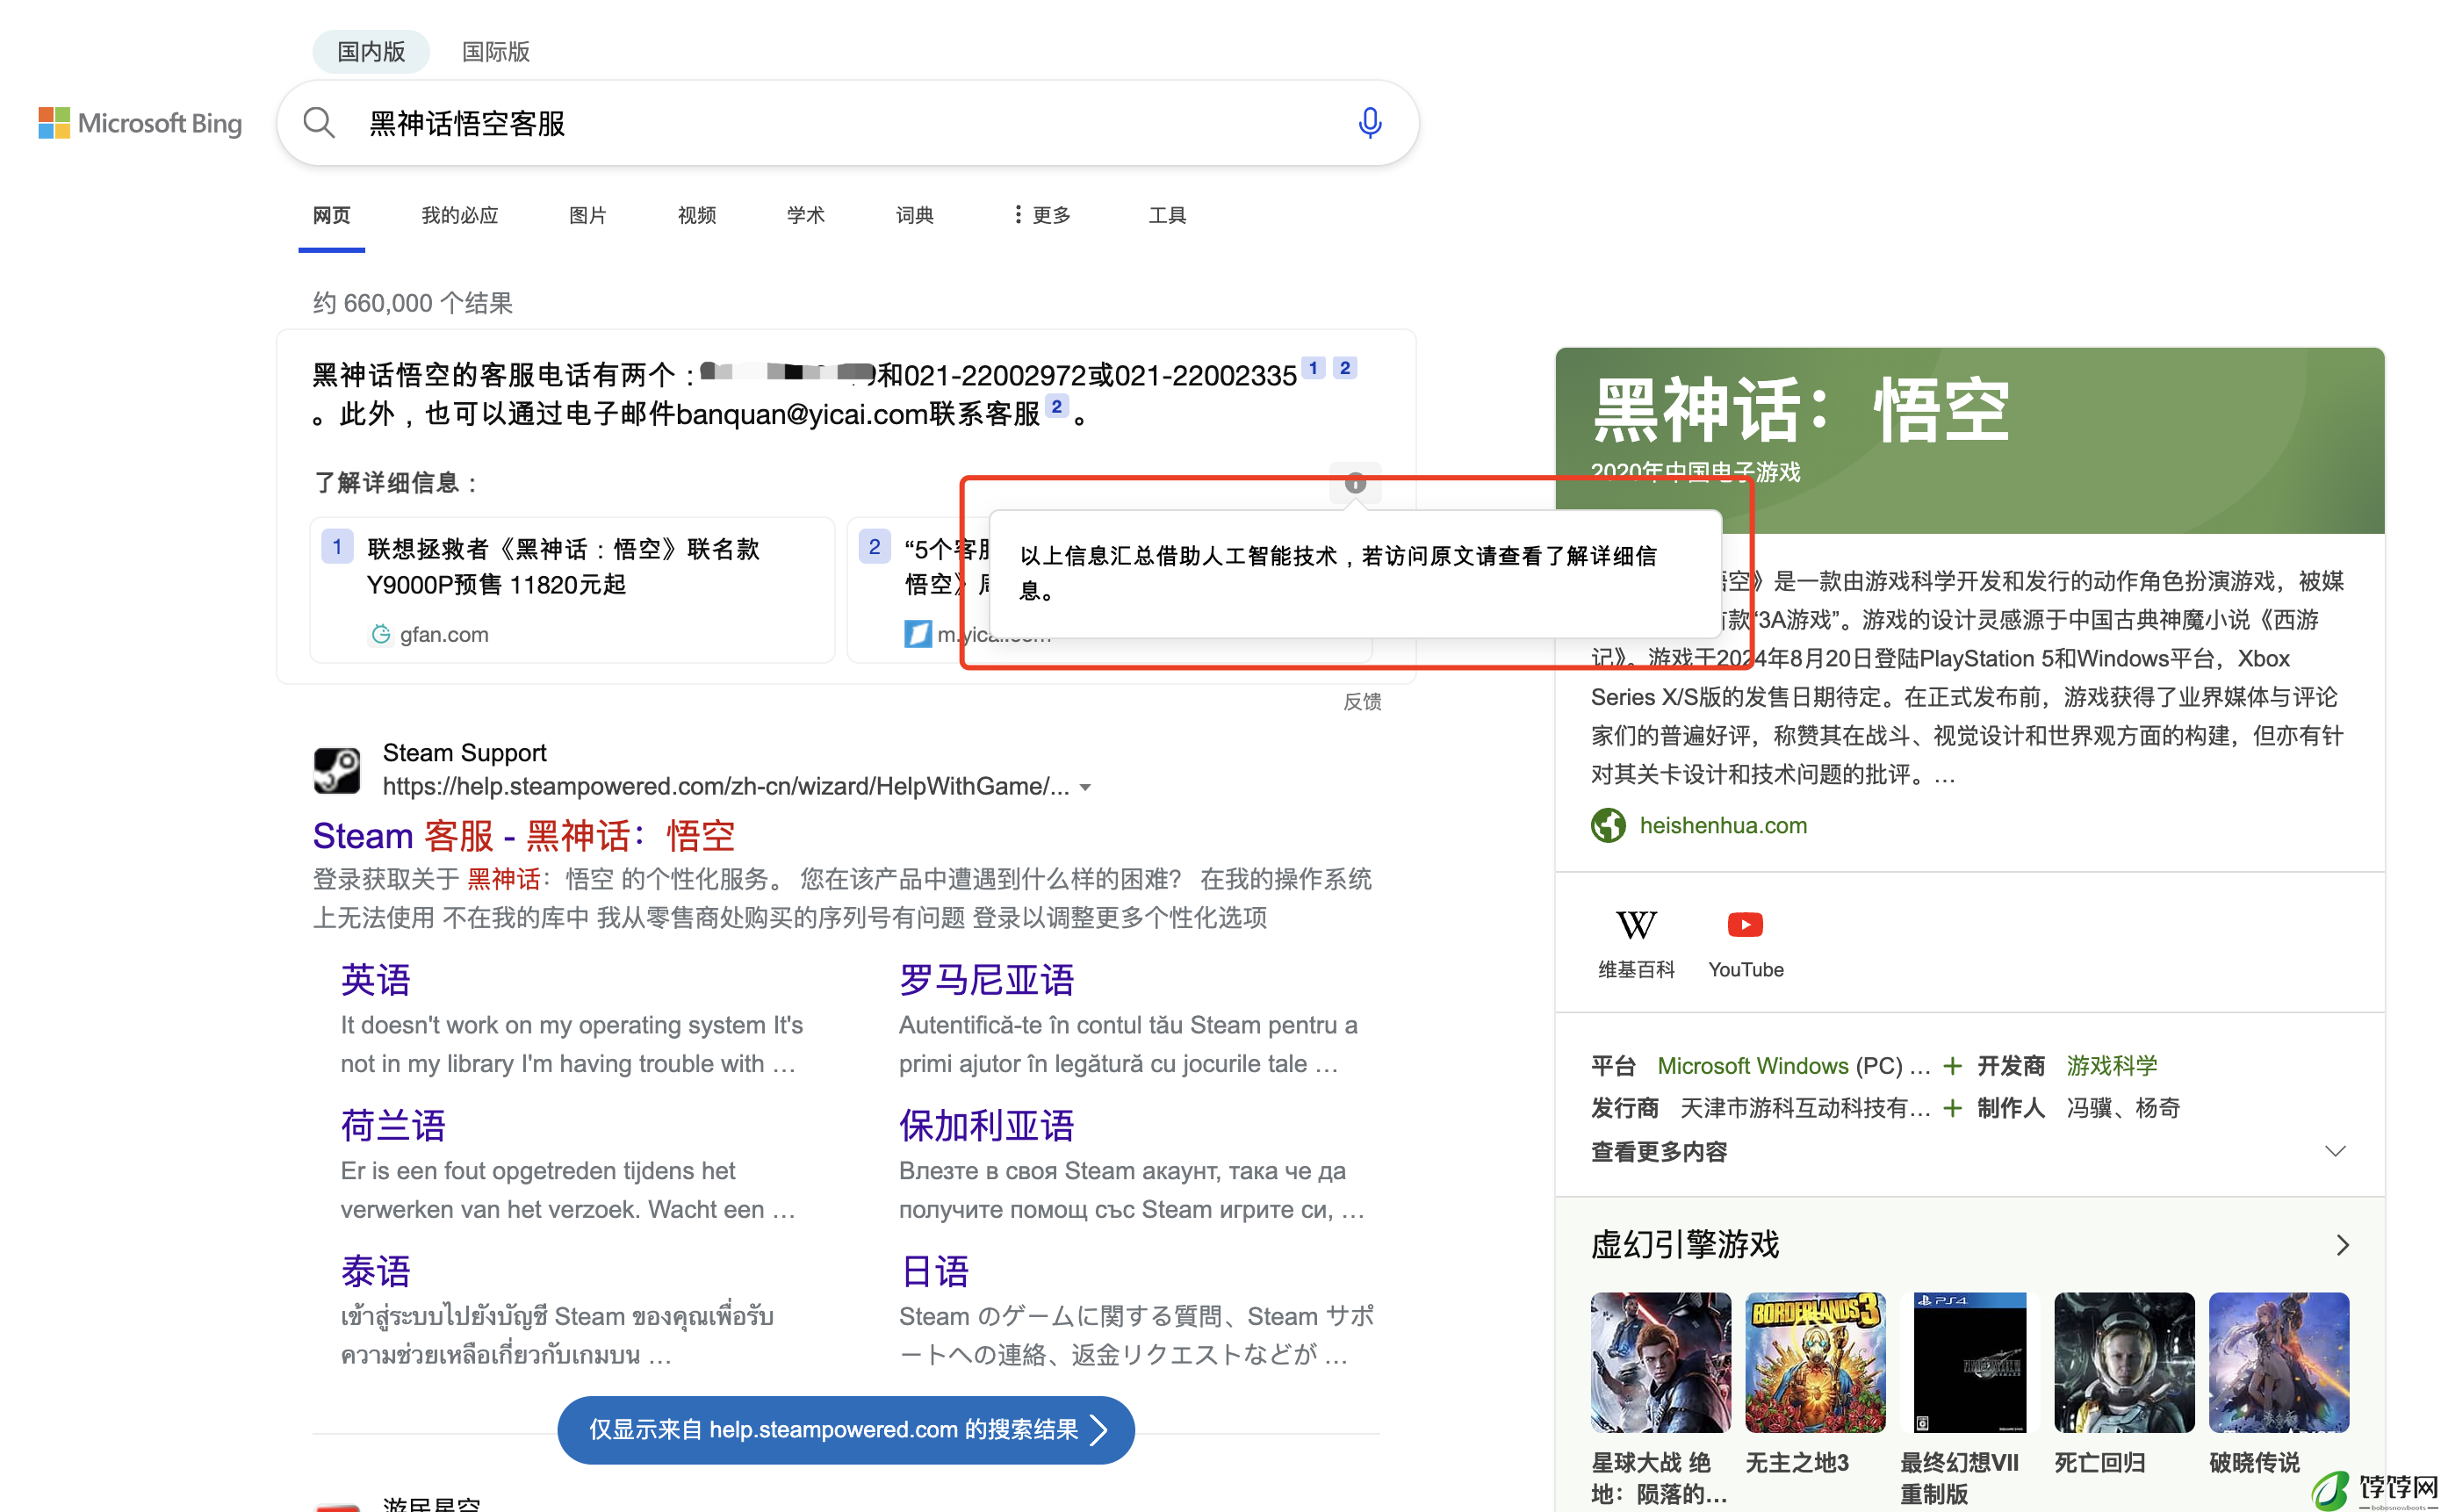Start voice search with microphone icon
Screen dimensions: 2441x1512
tap(1369, 123)
